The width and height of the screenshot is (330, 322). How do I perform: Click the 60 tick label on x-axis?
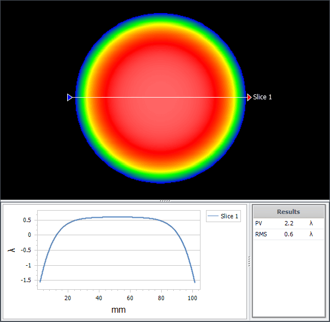[x=130, y=298]
